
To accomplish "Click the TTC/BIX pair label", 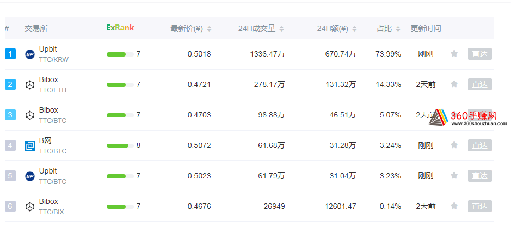I will click(52, 212).
